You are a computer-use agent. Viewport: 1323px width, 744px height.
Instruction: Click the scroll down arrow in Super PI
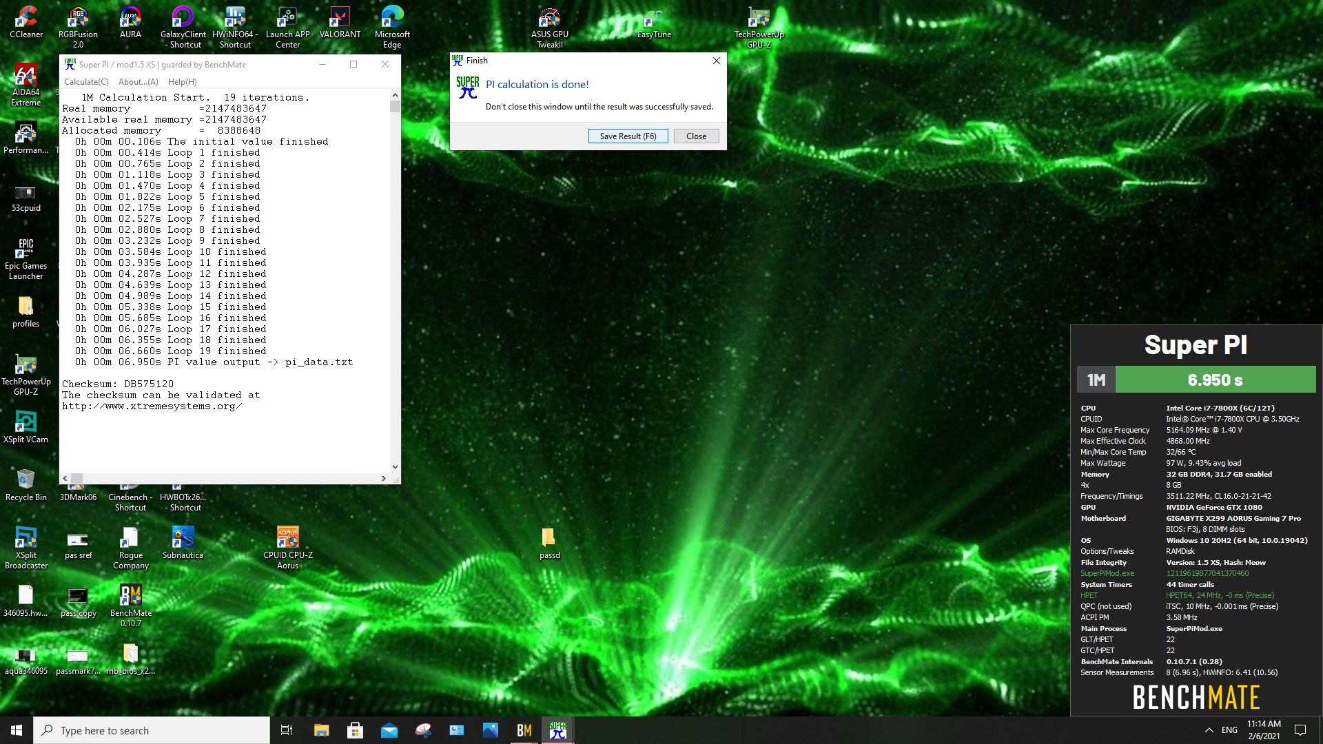[395, 467]
